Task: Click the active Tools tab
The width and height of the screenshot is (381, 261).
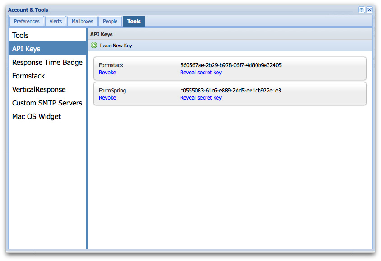Action: pyautogui.click(x=134, y=21)
